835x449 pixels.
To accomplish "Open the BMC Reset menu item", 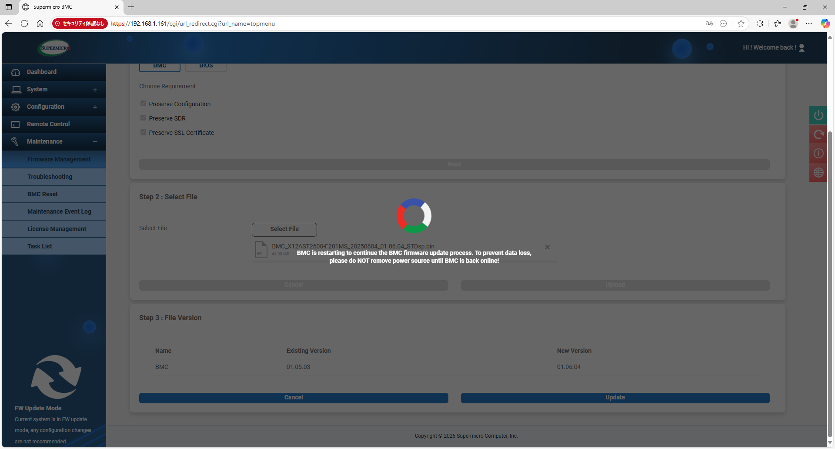I will tap(43, 194).
